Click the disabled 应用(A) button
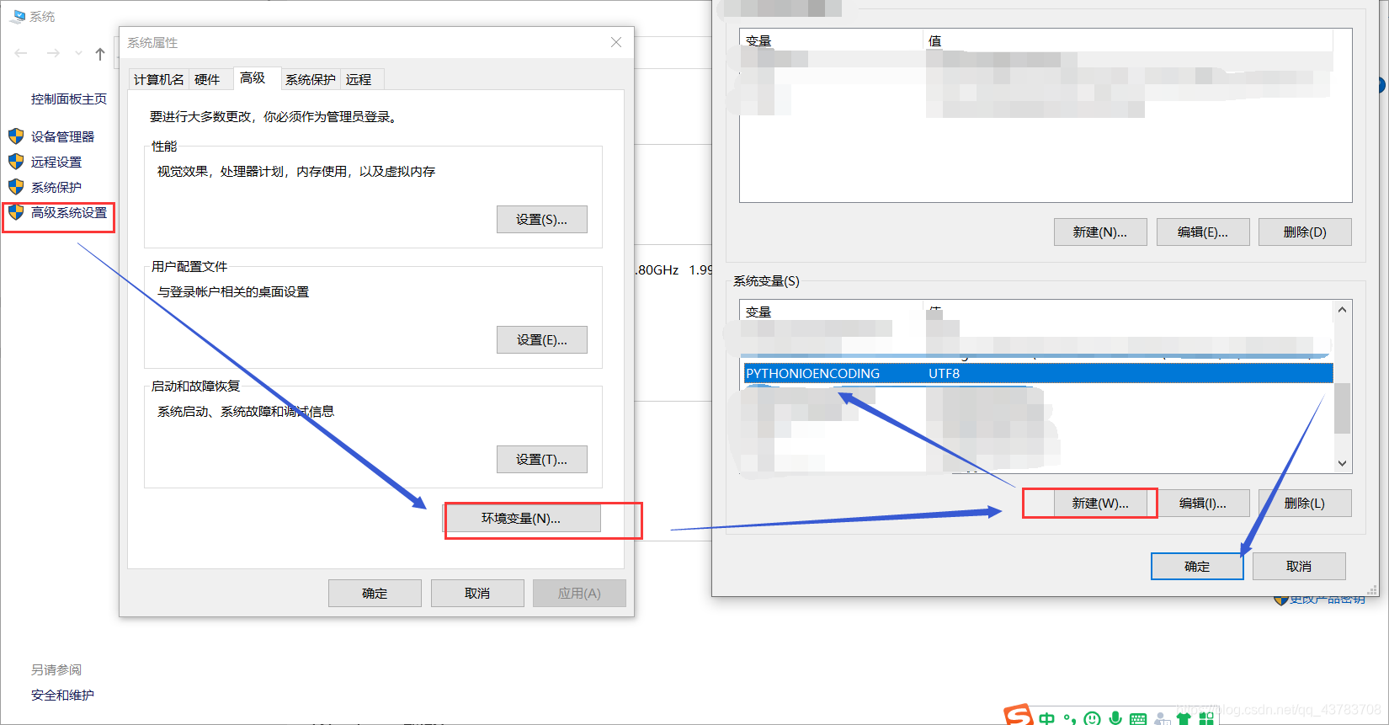Viewport: 1389px width, 725px height. click(x=579, y=594)
